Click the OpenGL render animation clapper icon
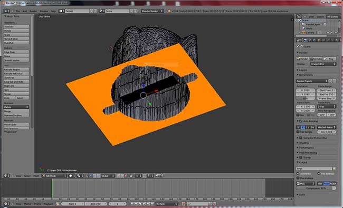The height and width of the screenshot is (208, 343). point(161,175)
